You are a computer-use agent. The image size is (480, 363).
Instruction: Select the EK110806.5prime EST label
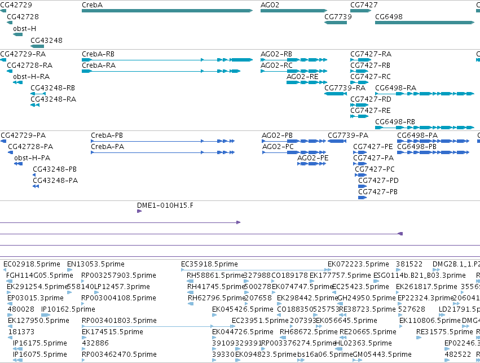[430, 321]
